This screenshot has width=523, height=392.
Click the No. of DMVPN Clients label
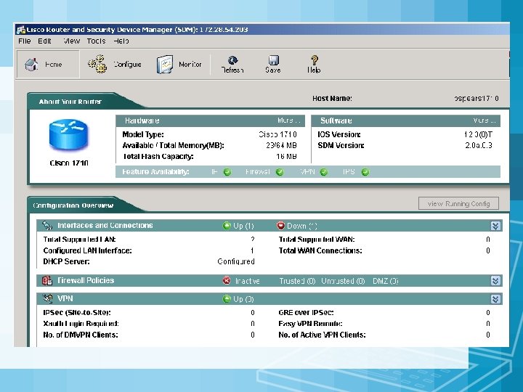click(81, 335)
